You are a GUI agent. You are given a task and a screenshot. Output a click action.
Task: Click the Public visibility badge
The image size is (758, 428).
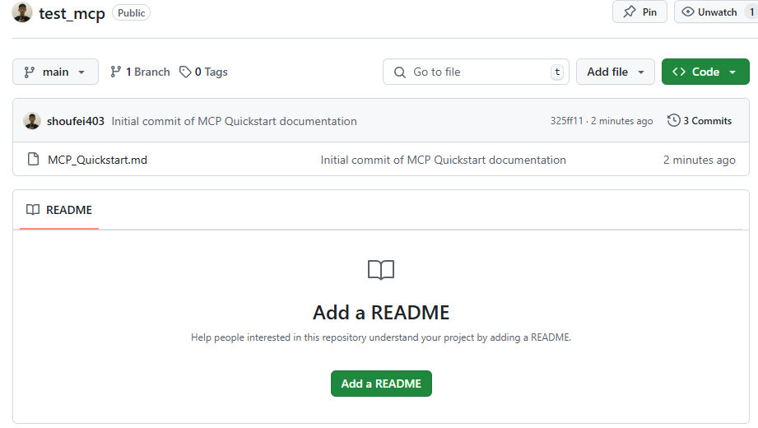tap(131, 13)
